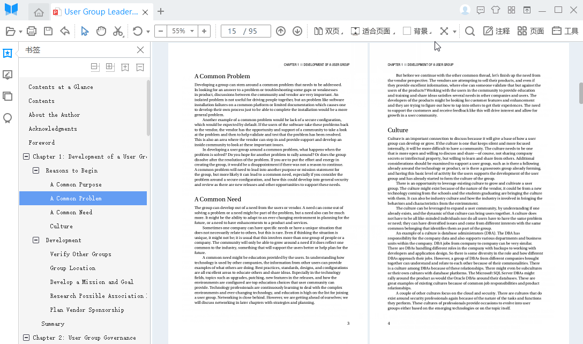The image size is (583, 344).
Task: Open the home tab icon
Action: [x=39, y=12]
